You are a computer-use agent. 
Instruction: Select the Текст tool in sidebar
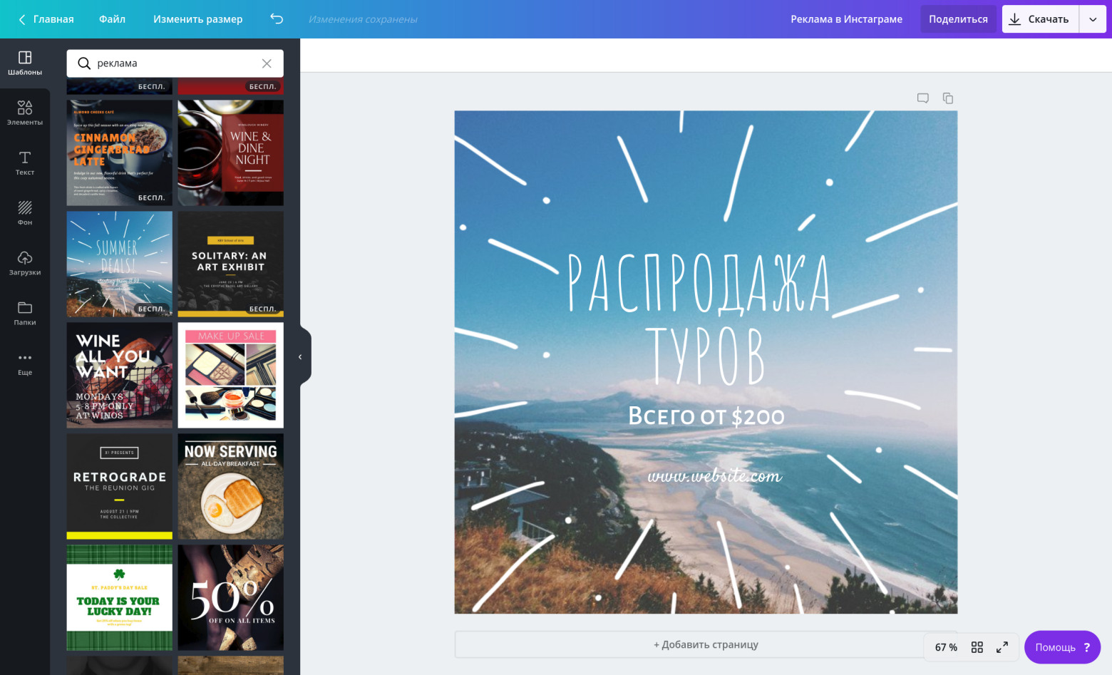[25, 163]
